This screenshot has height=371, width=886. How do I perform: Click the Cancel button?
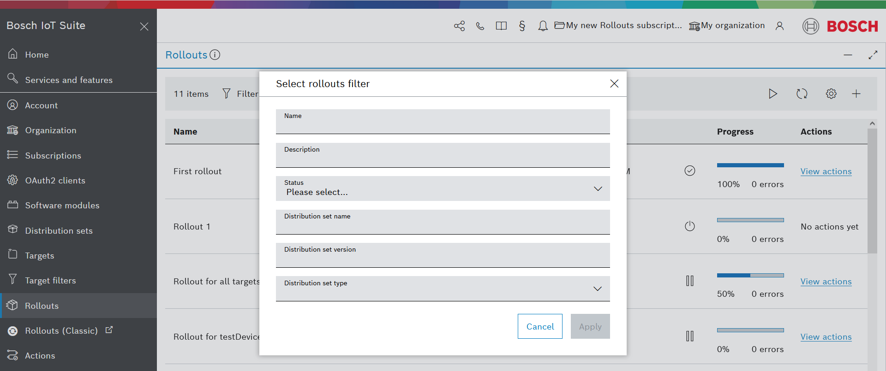tap(540, 326)
